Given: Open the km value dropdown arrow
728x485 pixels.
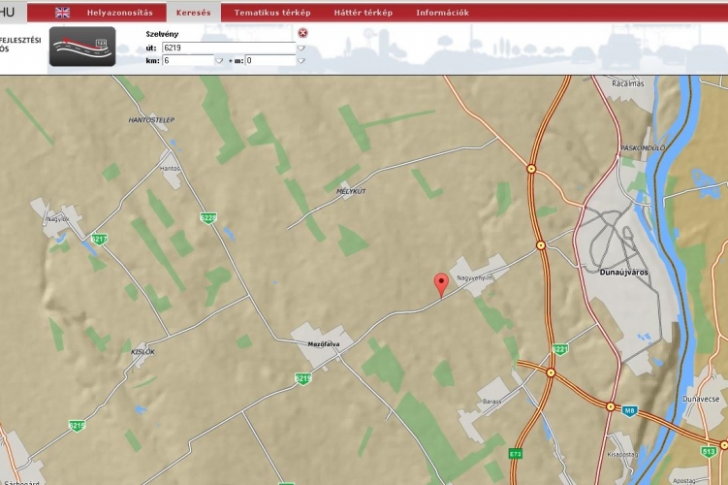Looking at the screenshot, I should click(x=219, y=60).
